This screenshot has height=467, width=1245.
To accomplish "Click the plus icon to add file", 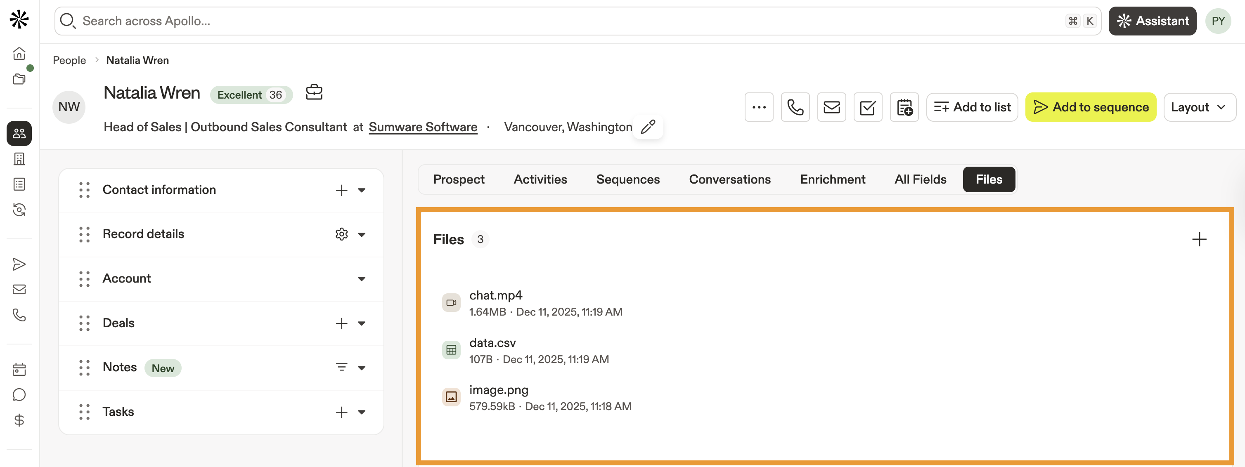I will click(1199, 240).
